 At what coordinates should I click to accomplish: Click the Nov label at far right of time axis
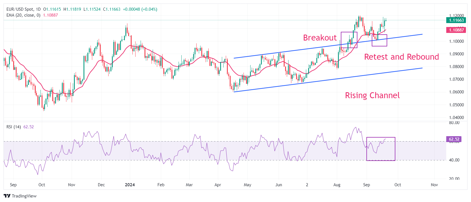434,185
